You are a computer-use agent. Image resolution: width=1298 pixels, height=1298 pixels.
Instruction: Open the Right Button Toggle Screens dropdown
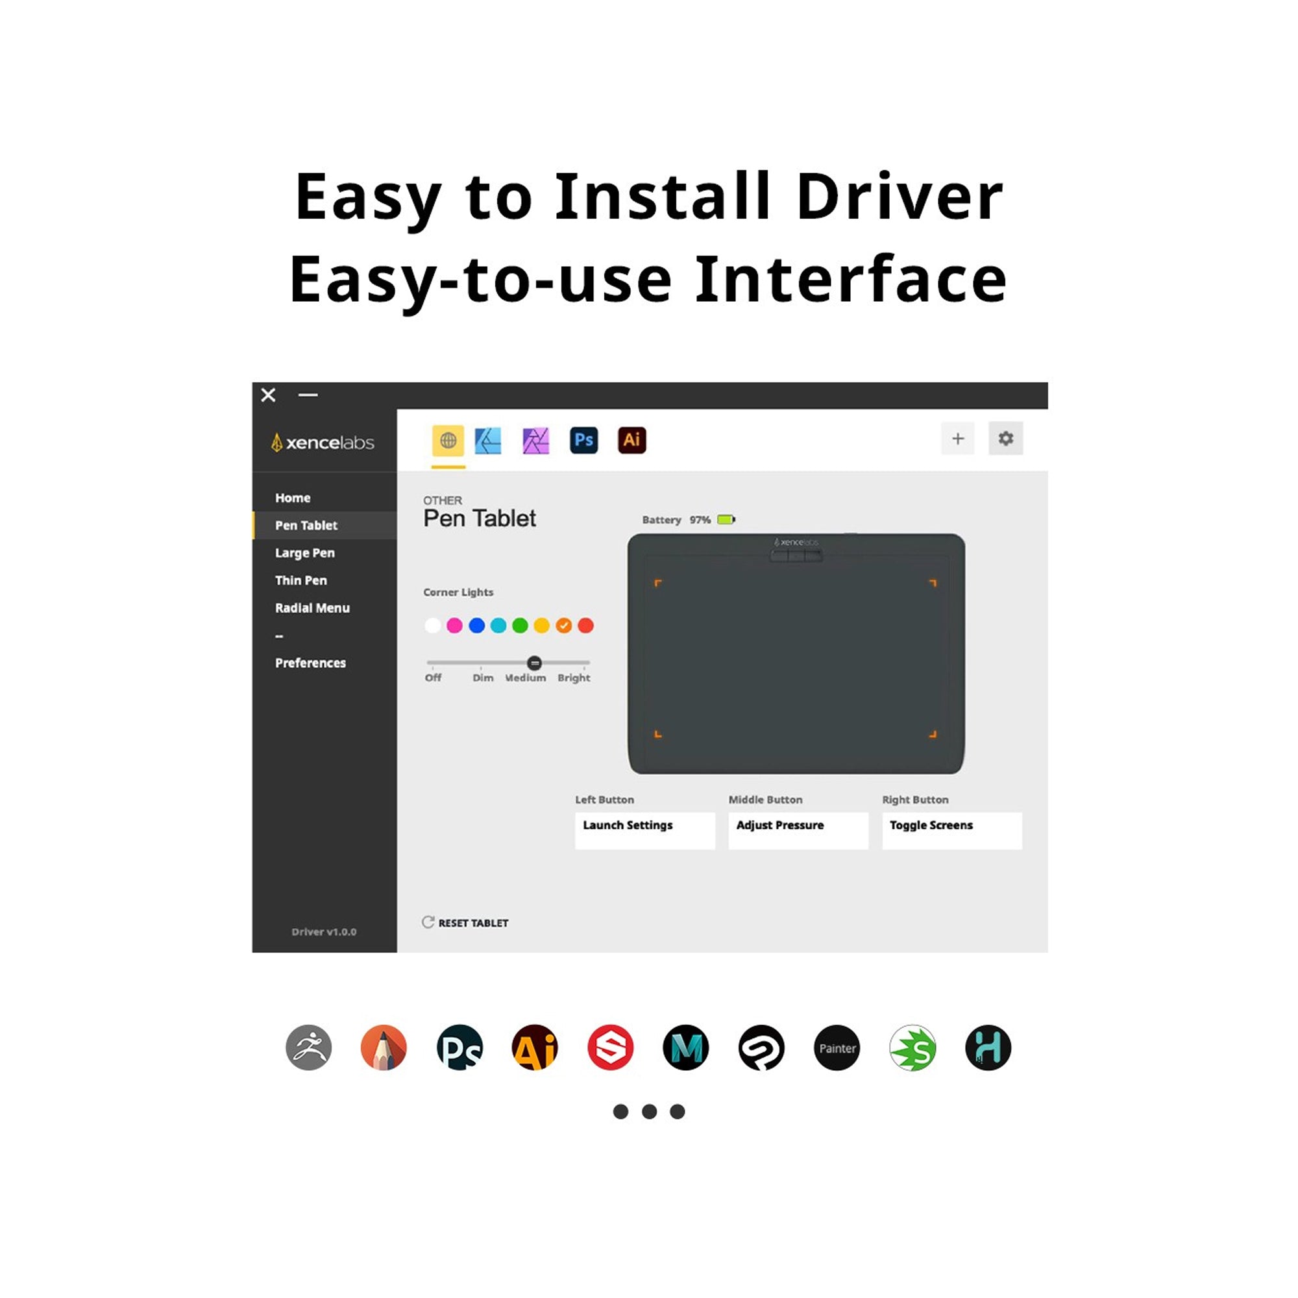pos(951,831)
